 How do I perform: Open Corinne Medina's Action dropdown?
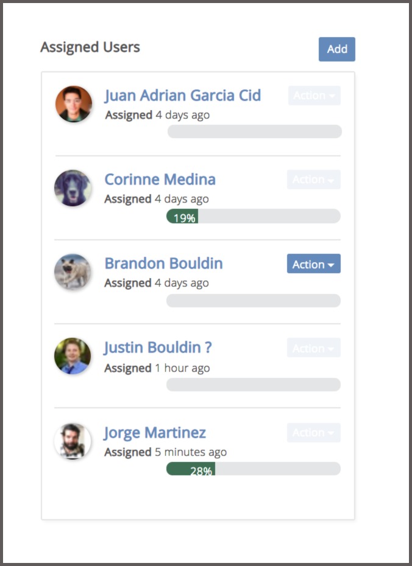pyautogui.click(x=314, y=180)
